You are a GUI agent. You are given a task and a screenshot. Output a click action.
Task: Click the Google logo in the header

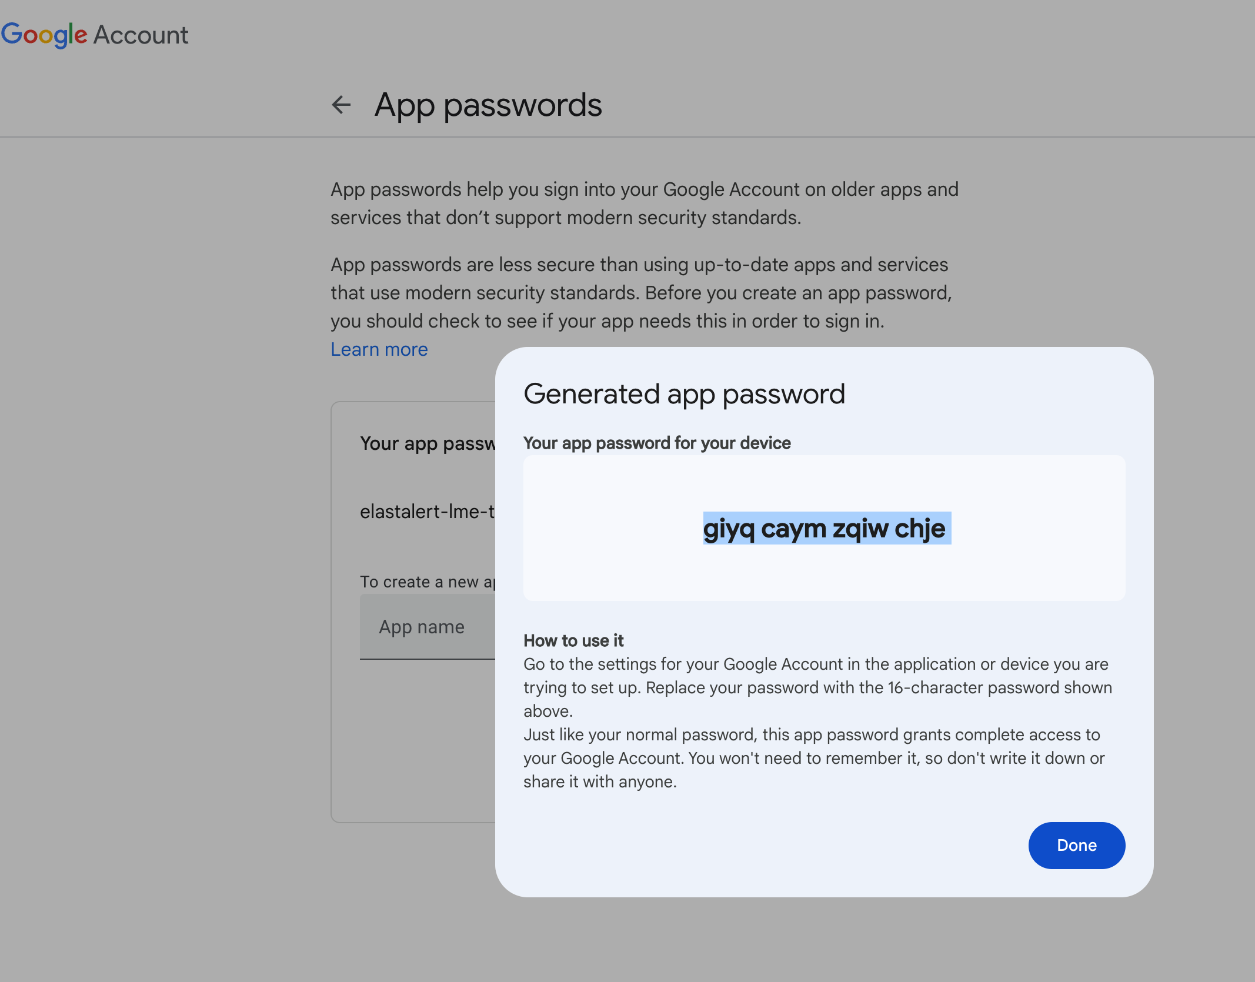[x=44, y=35]
